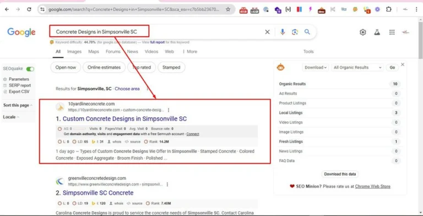Select the Organic Results row in SEO Minion
Screen dimensions: 423x216
(340, 84)
